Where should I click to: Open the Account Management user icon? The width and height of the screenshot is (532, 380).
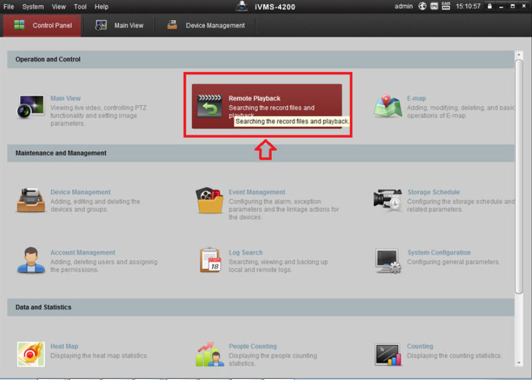(x=30, y=261)
